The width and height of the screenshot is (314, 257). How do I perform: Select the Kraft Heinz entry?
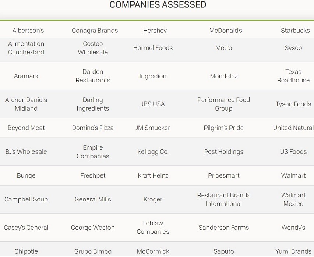coord(153,175)
